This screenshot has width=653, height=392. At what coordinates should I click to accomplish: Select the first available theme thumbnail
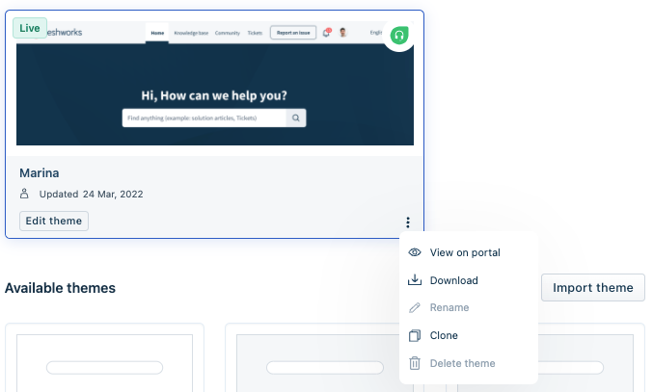point(104,358)
